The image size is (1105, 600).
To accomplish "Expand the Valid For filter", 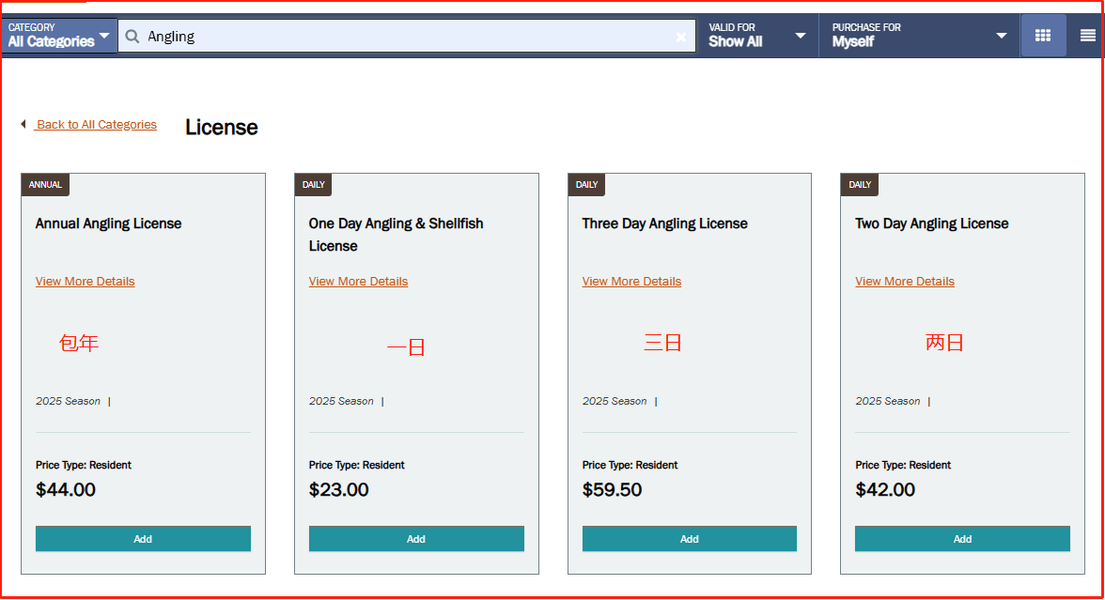I will click(x=756, y=36).
